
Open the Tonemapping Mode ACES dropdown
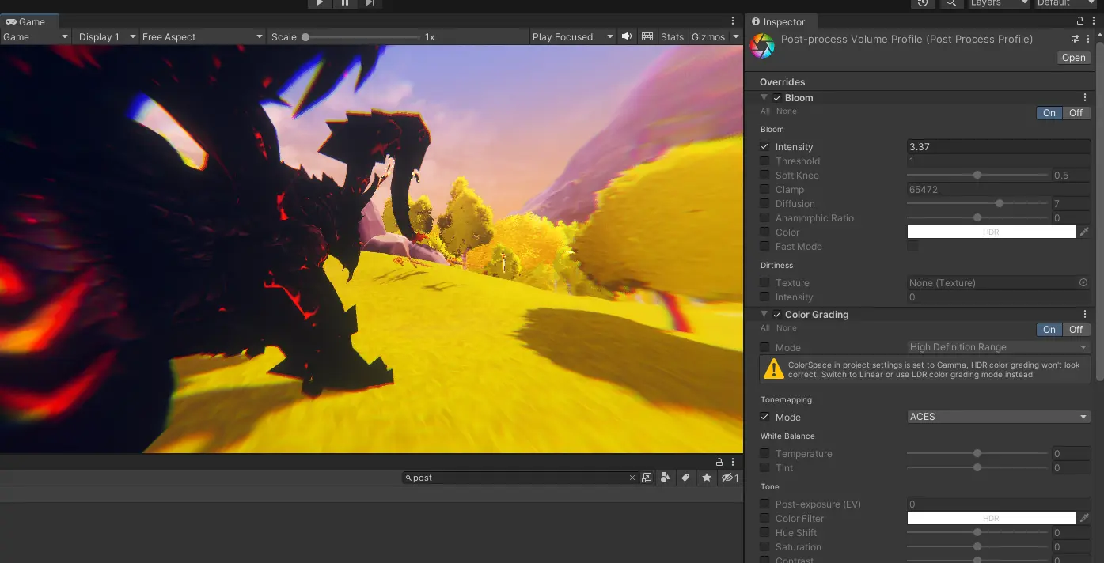click(998, 417)
